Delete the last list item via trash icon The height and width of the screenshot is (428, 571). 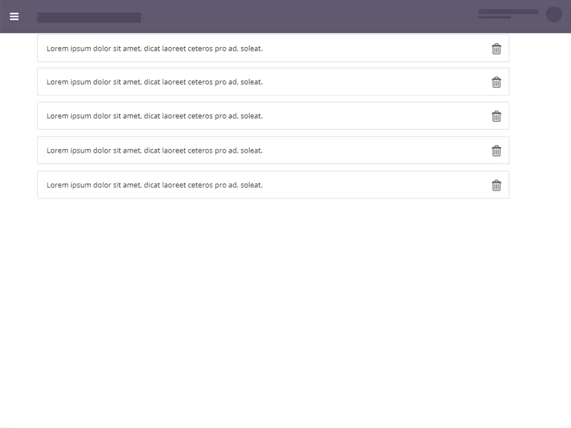coord(497,185)
